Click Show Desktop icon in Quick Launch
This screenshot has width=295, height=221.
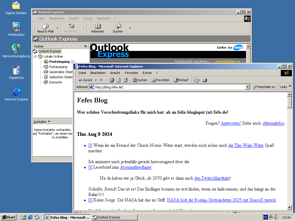point(24,217)
